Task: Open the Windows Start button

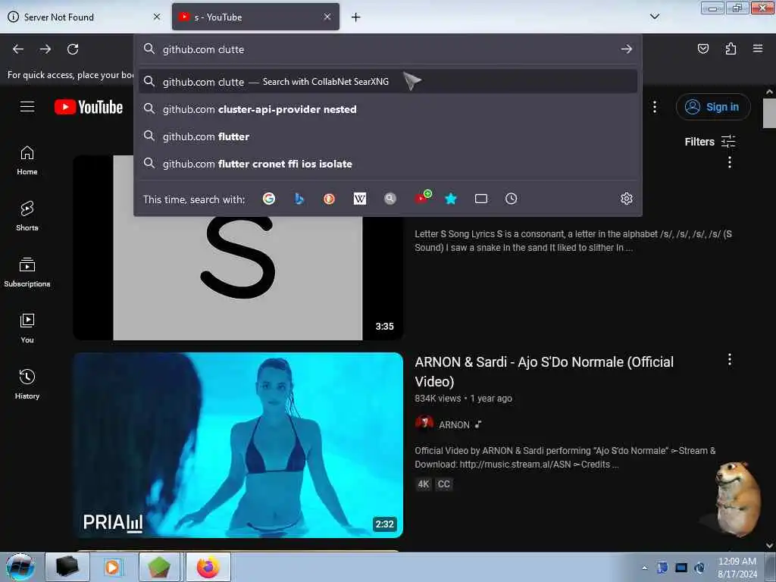Action: [20, 567]
